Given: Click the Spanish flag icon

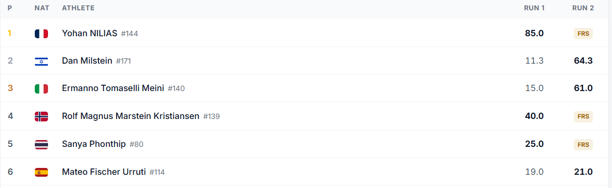Looking at the screenshot, I should click(x=41, y=172).
